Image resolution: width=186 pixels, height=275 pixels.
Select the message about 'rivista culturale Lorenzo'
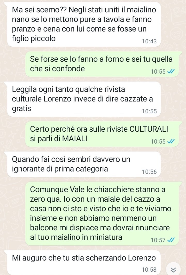(84, 99)
